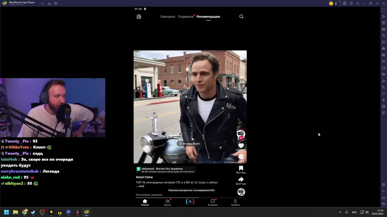Click the ENG language indicator
This screenshot has width=387, height=217.
click(x=354, y=212)
